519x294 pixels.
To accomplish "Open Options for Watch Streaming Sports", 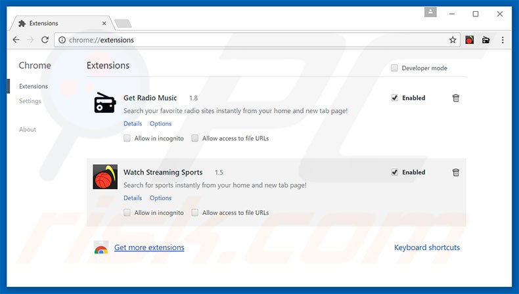I will coord(160,198).
